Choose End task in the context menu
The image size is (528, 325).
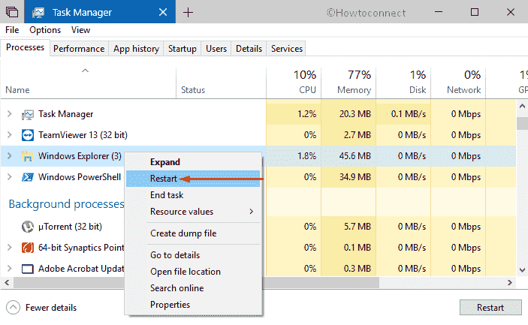(193, 195)
